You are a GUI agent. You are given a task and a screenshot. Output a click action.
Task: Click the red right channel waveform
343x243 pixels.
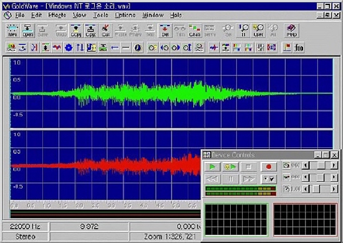pos(106,165)
